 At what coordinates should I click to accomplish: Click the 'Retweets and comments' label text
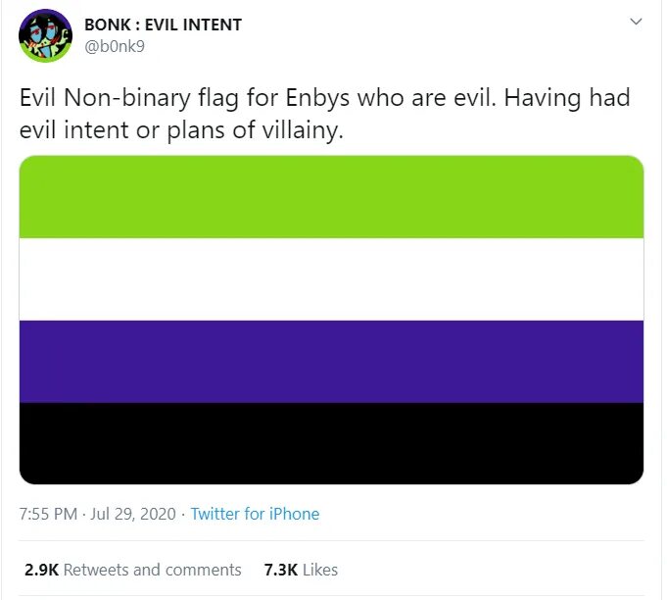(152, 570)
